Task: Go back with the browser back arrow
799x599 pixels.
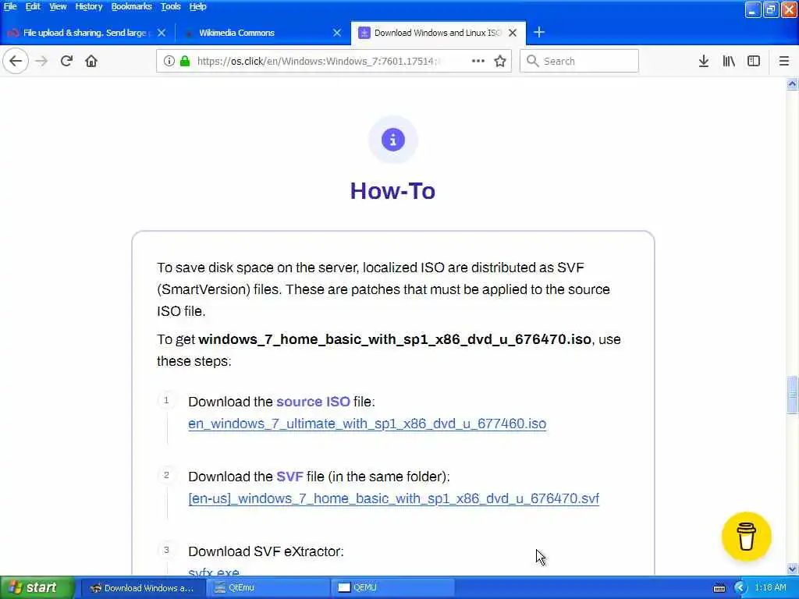Action: (16, 61)
